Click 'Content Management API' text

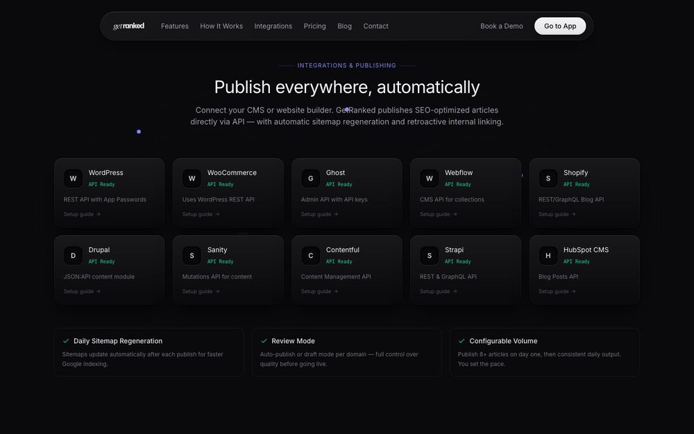(x=336, y=277)
